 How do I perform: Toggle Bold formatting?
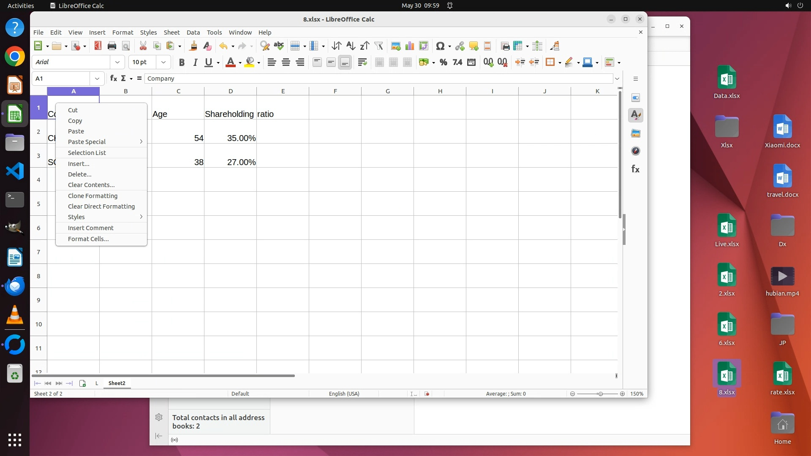tap(182, 62)
